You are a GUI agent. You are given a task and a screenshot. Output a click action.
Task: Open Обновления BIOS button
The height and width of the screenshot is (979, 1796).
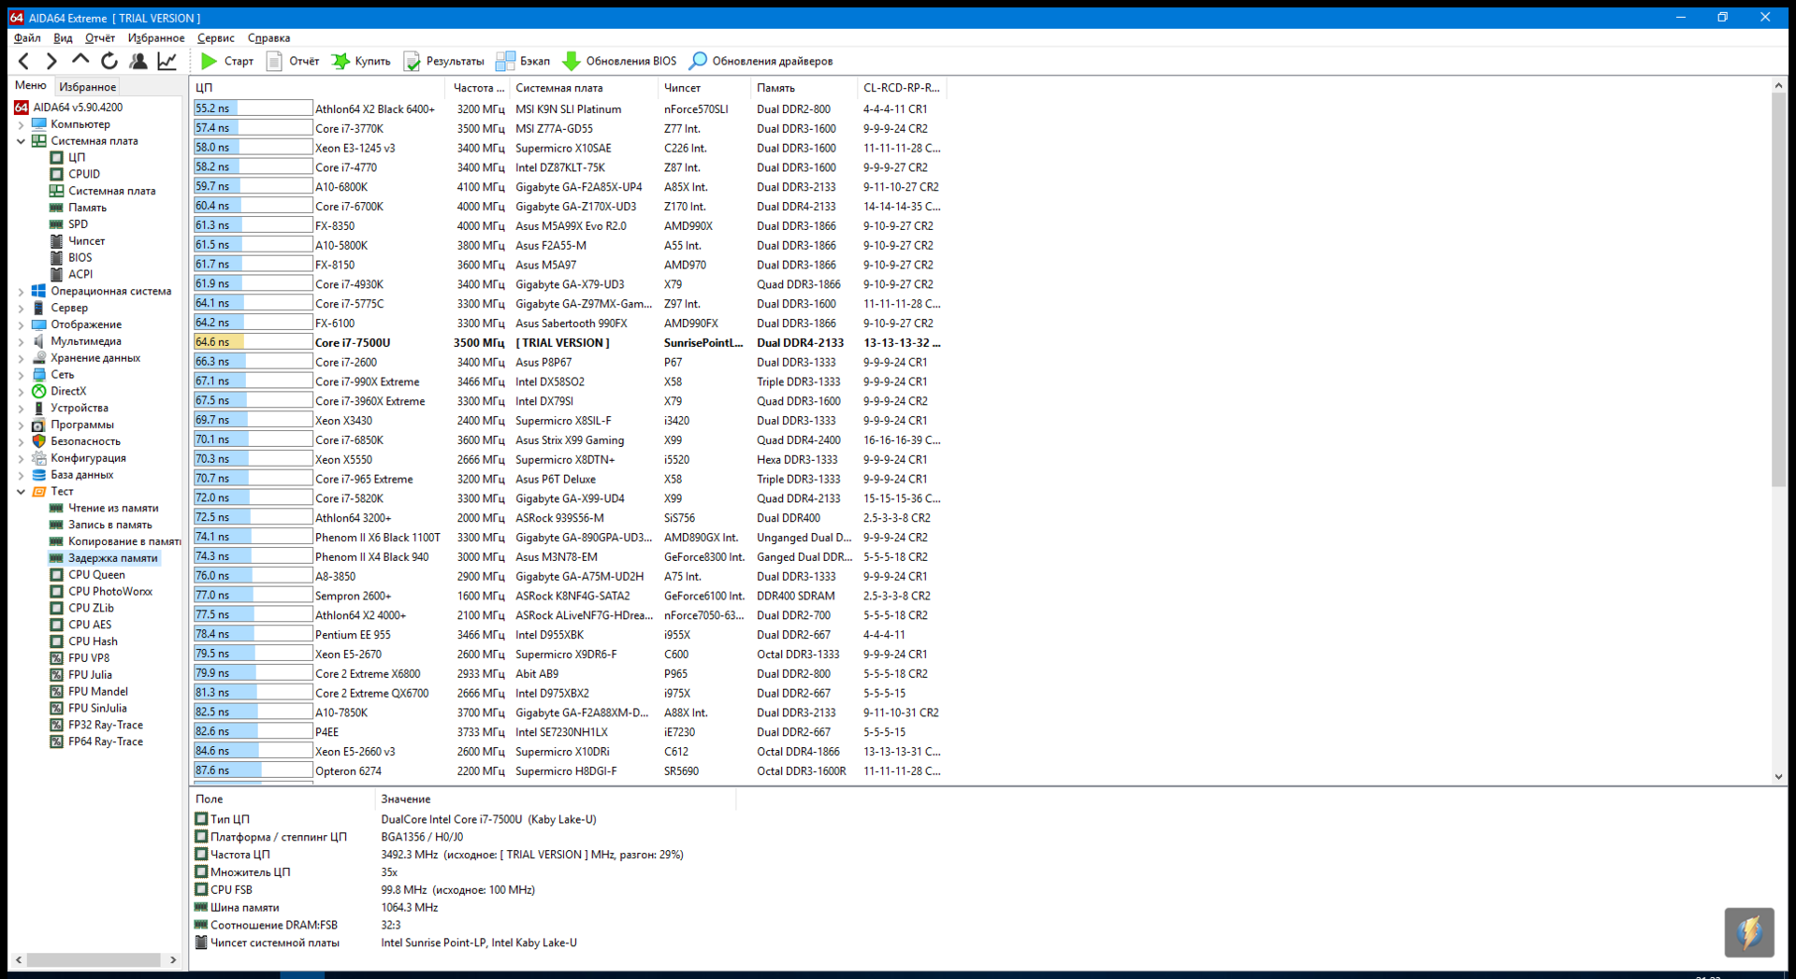point(619,61)
